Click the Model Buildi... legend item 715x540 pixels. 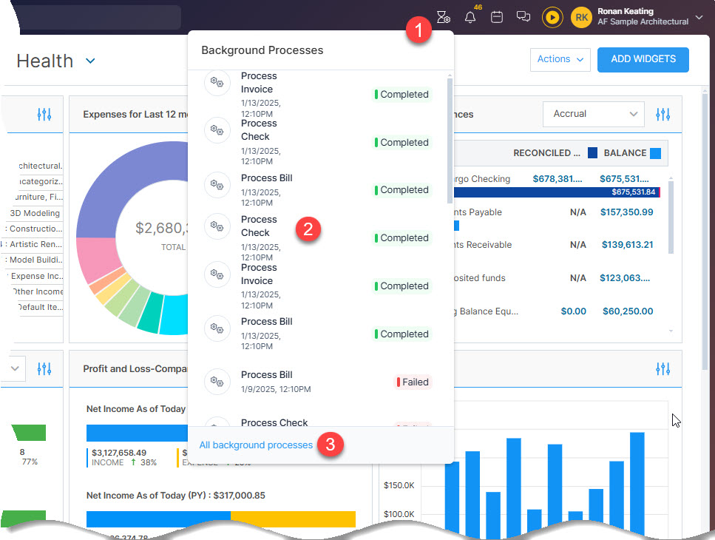34,260
